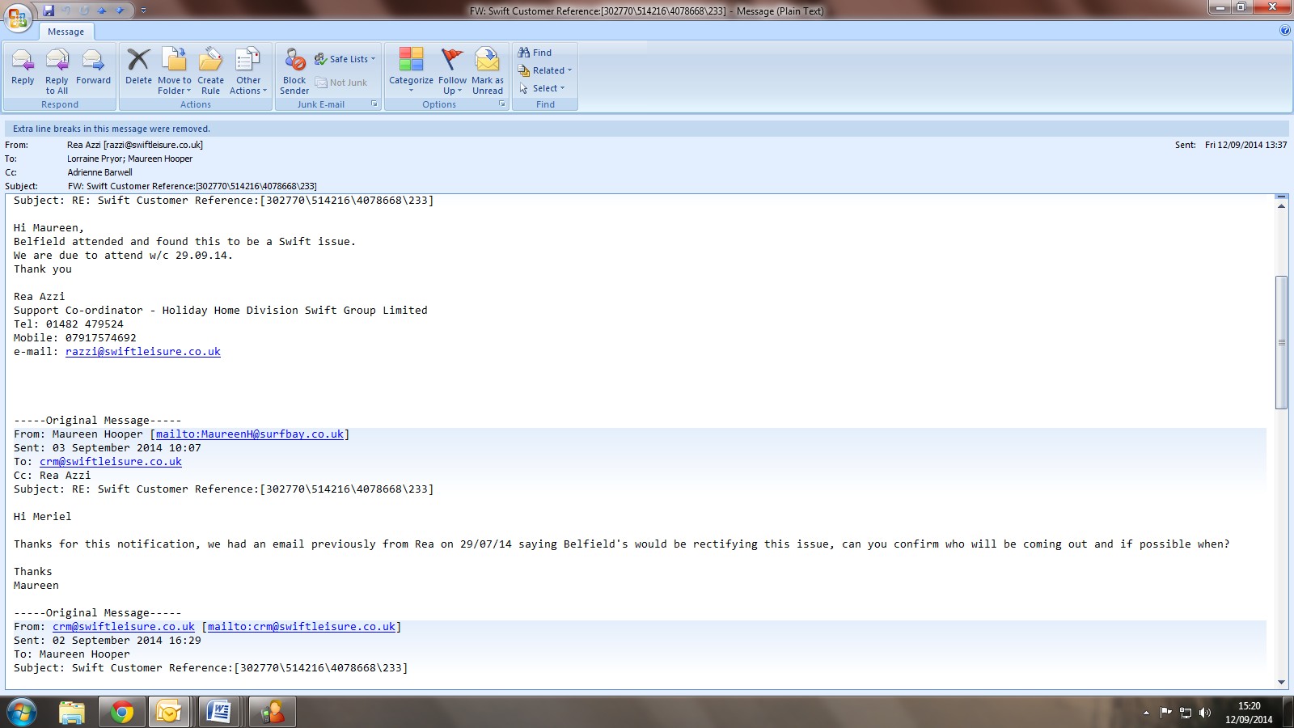Click Adrienne Barwell in the Cc field
Viewport: 1294px width, 728px height.
click(99, 172)
